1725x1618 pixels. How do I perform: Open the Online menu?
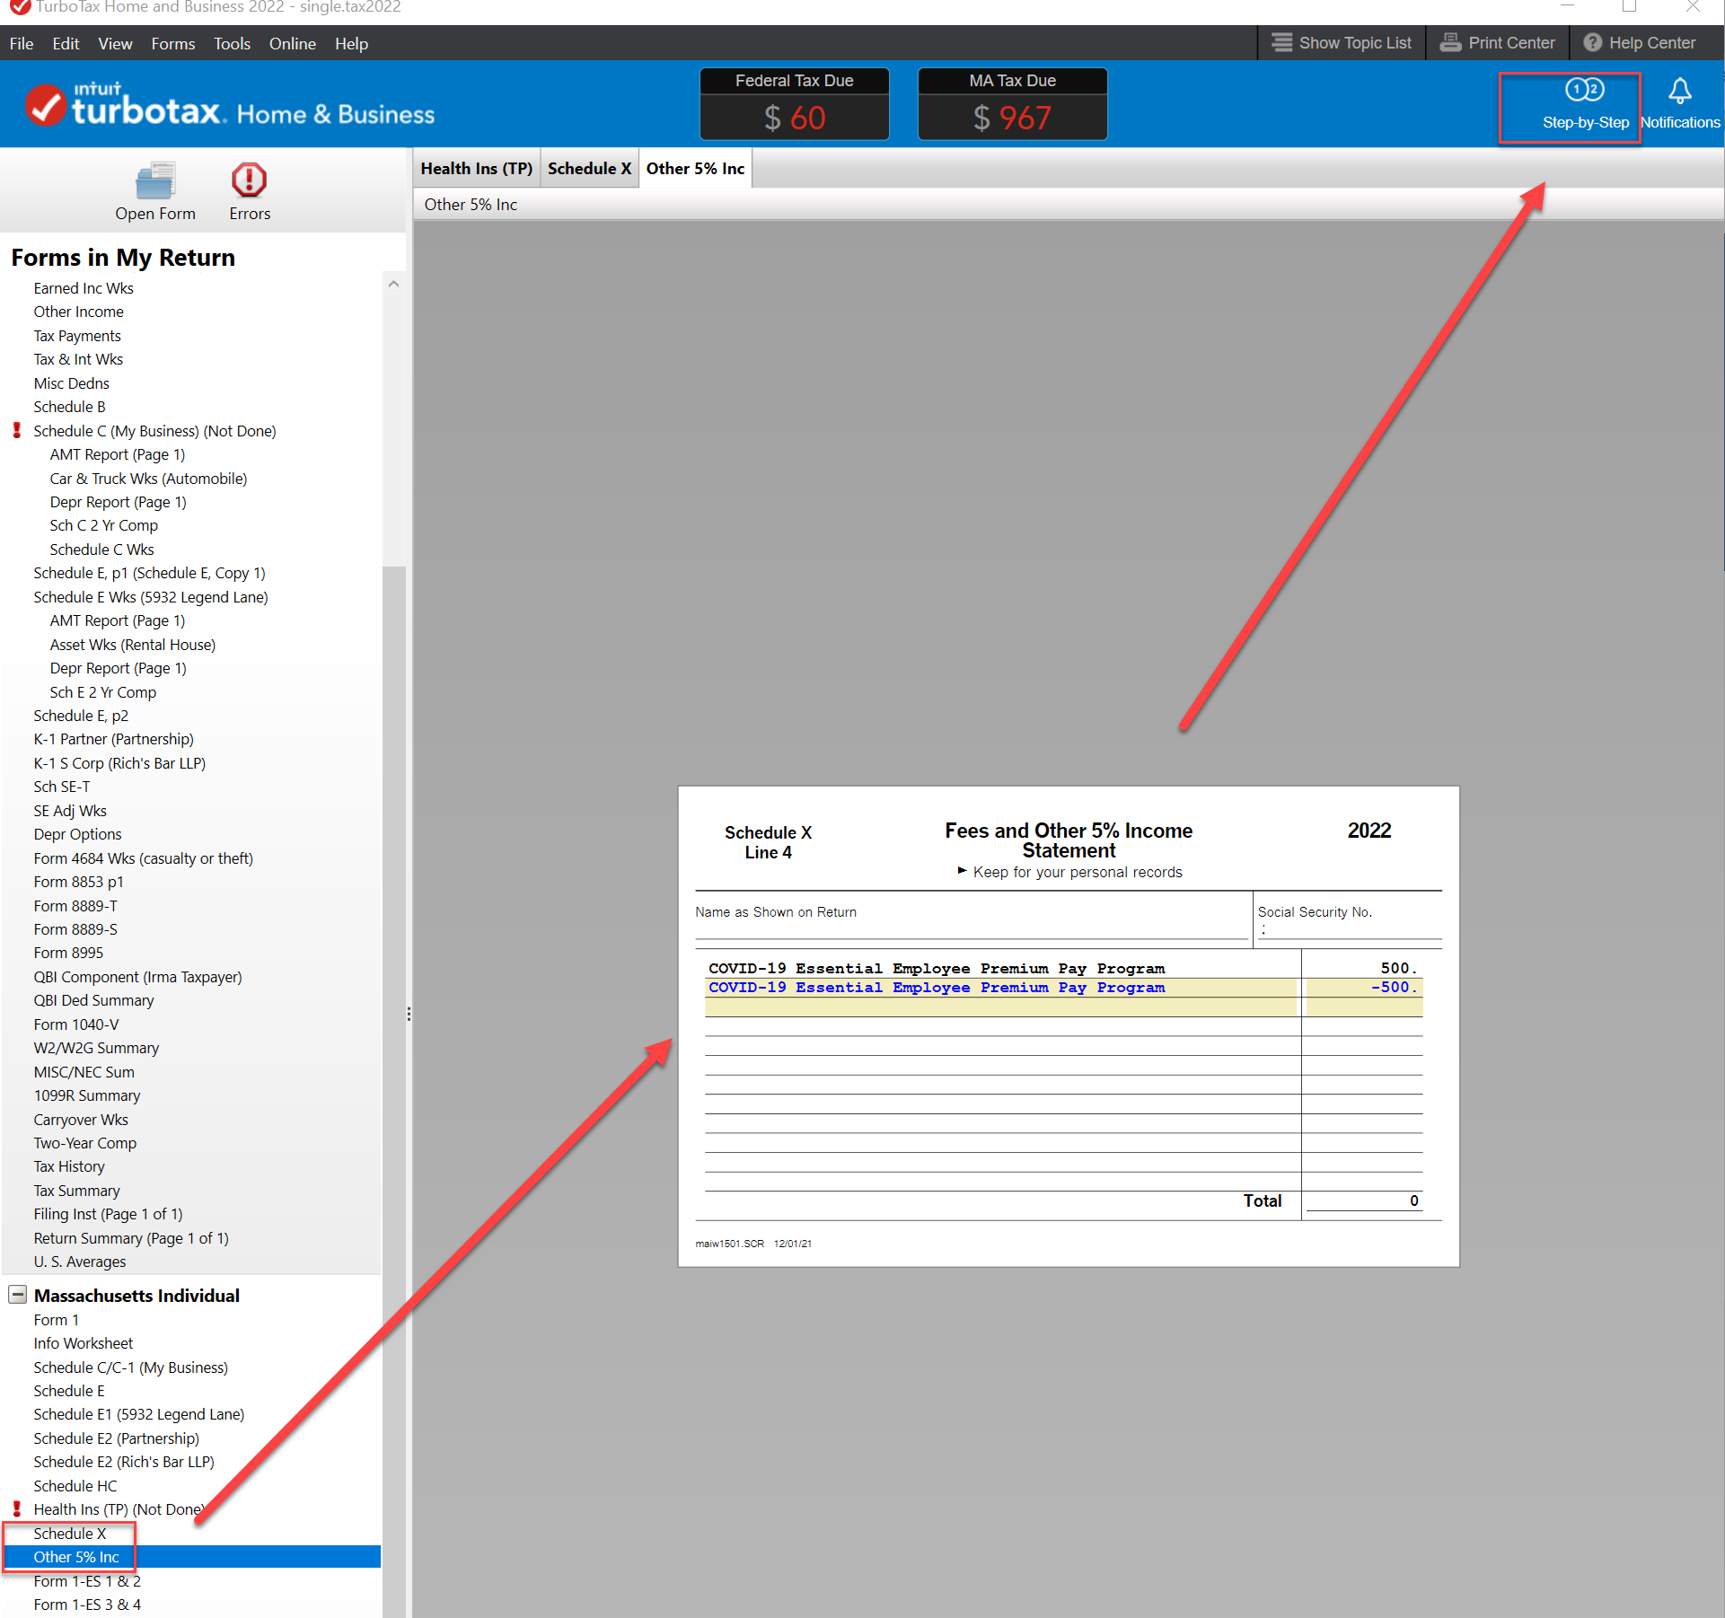tap(293, 43)
